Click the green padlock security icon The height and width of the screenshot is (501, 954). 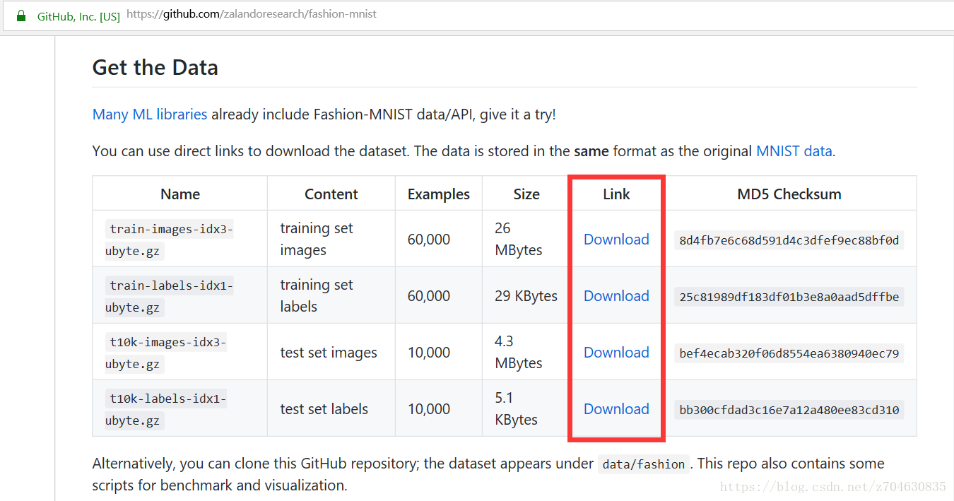[21, 15]
